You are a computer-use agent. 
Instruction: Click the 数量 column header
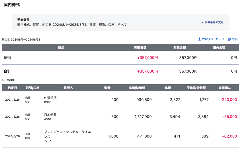pos(107,88)
